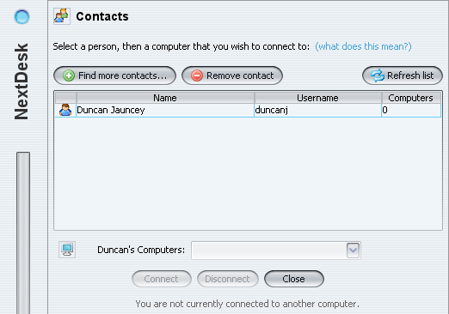Select the Duncan Jauncey contact row
The image size is (449, 314).
248,110
